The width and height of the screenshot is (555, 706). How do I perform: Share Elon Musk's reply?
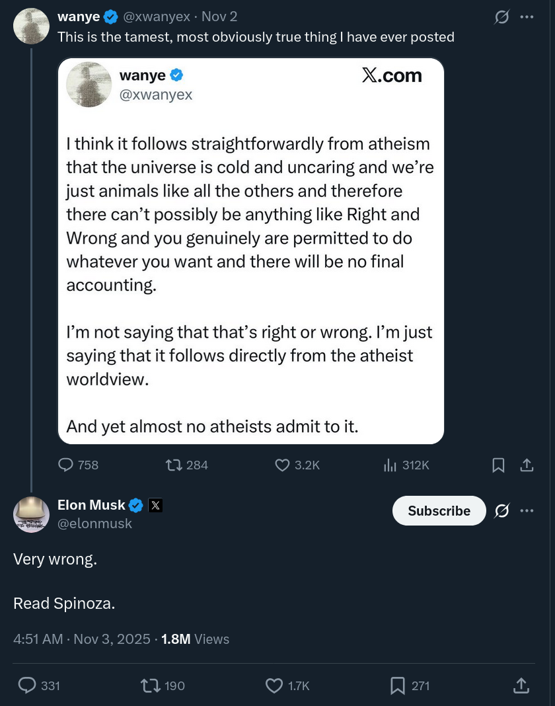[x=521, y=686]
